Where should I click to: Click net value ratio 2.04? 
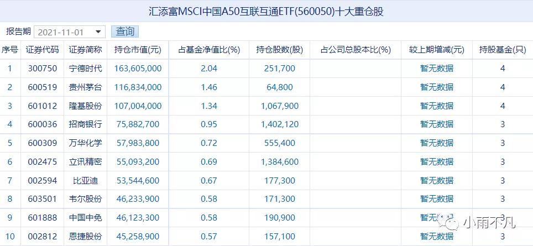(x=209, y=69)
